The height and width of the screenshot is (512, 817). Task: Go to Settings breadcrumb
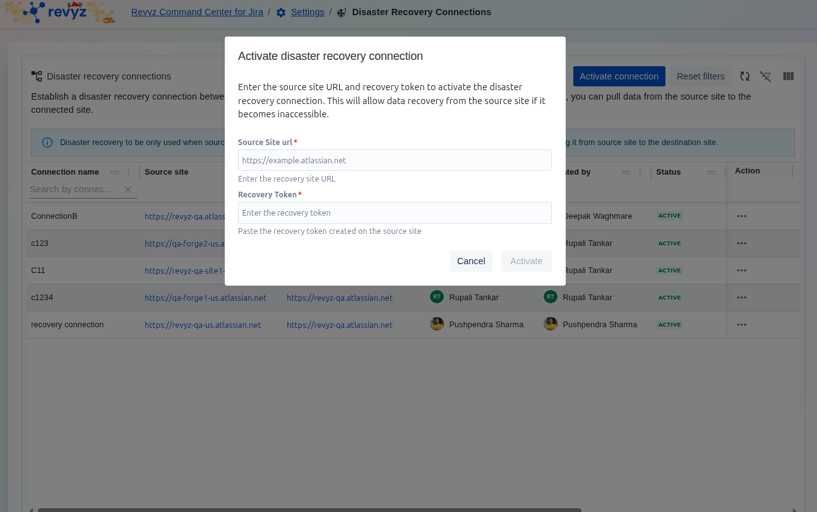307,12
